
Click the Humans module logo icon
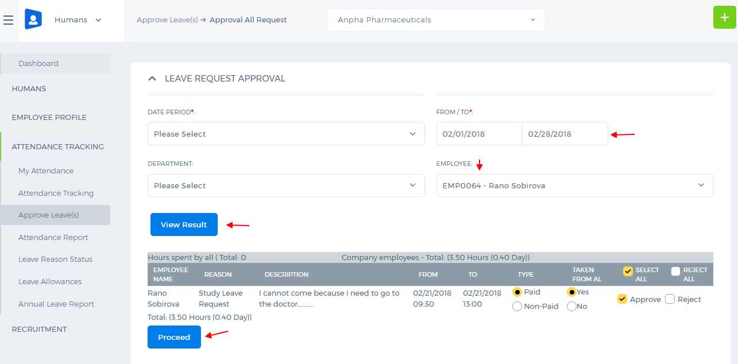(x=33, y=20)
